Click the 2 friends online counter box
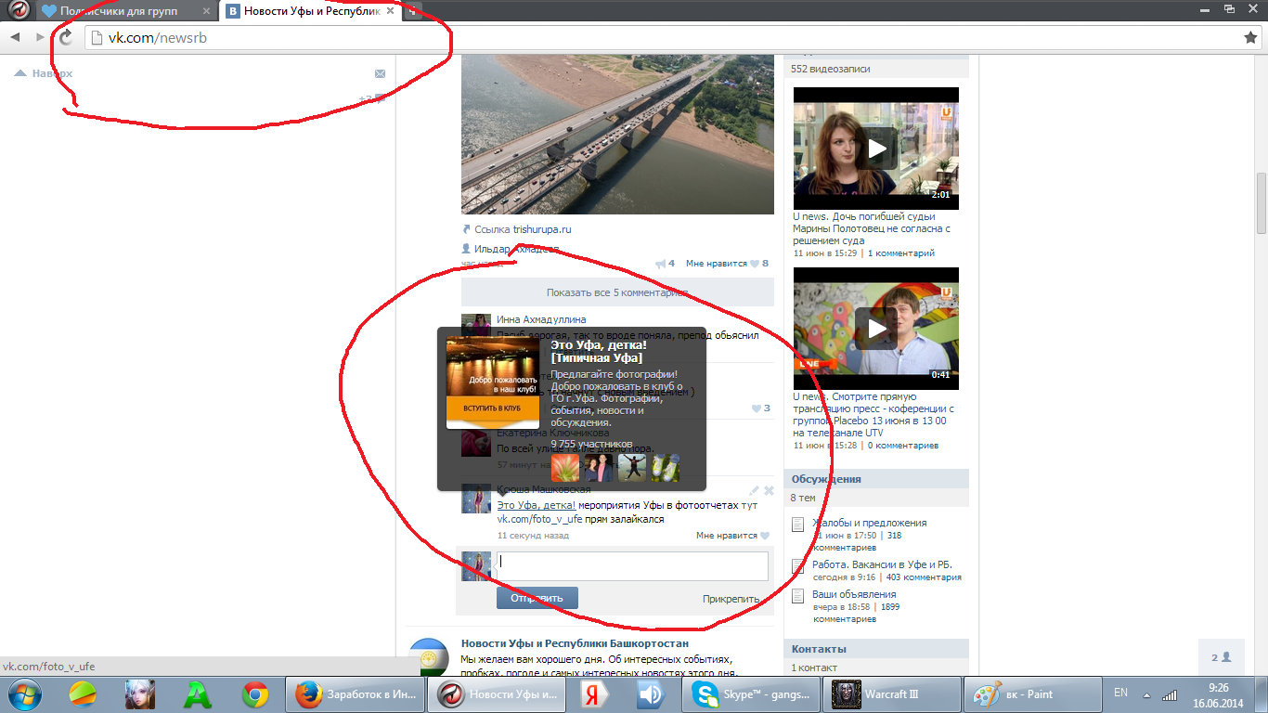1268x713 pixels. coord(1222,657)
